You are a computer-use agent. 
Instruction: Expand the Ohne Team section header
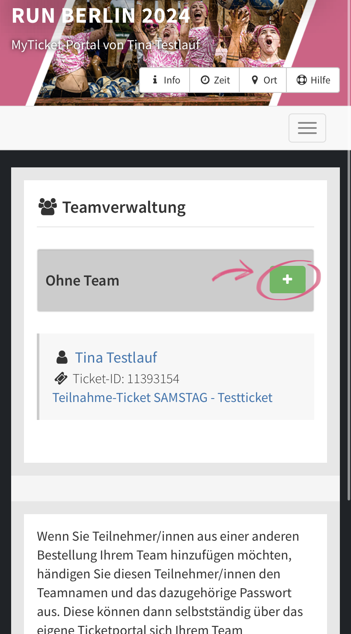pyautogui.click(x=82, y=280)
